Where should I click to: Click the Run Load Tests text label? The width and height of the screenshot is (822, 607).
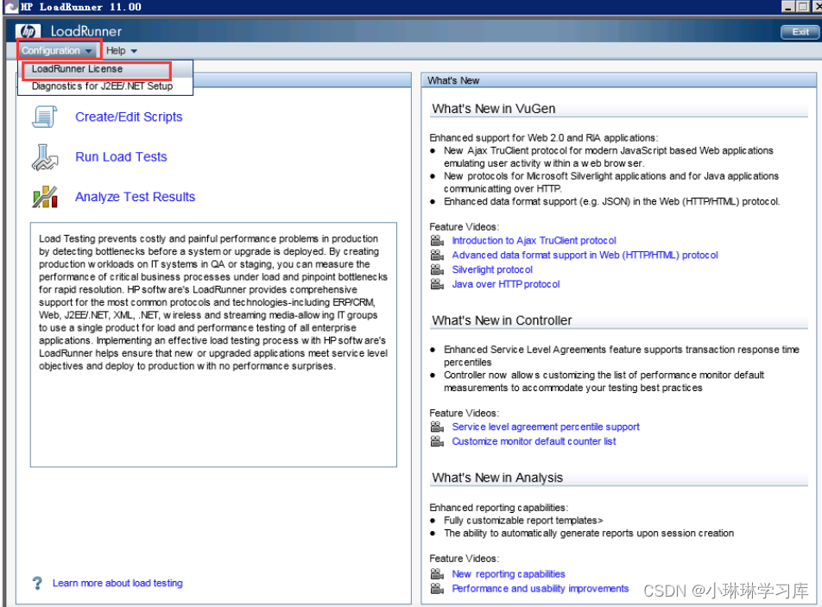121,157
